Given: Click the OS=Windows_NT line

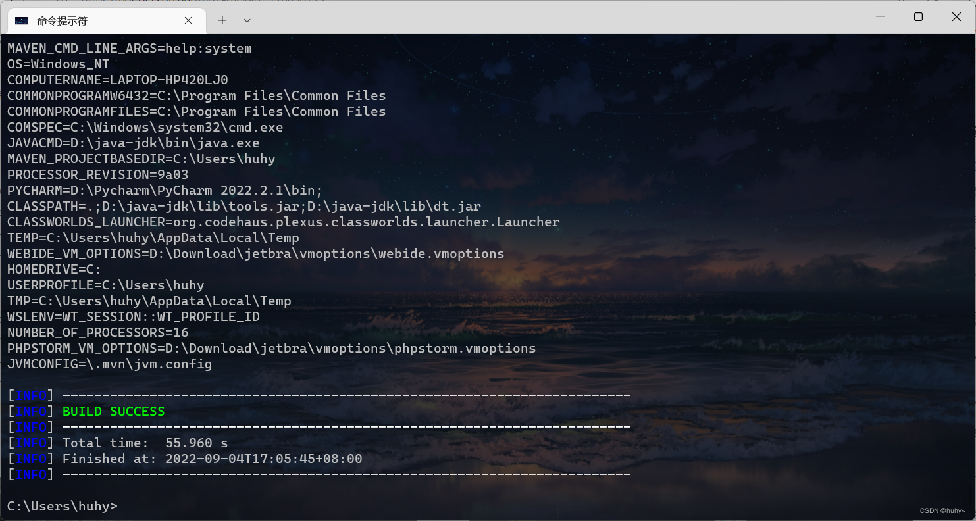Looking at the screenshot, I should 59,64.
